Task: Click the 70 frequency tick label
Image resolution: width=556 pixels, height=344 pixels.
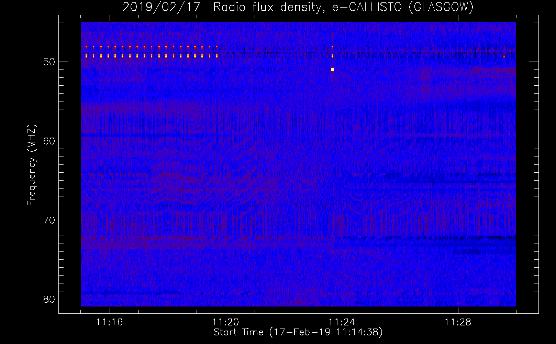Action: coord(49,220)
